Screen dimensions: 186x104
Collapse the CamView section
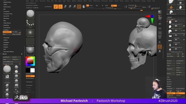point(6,30)
